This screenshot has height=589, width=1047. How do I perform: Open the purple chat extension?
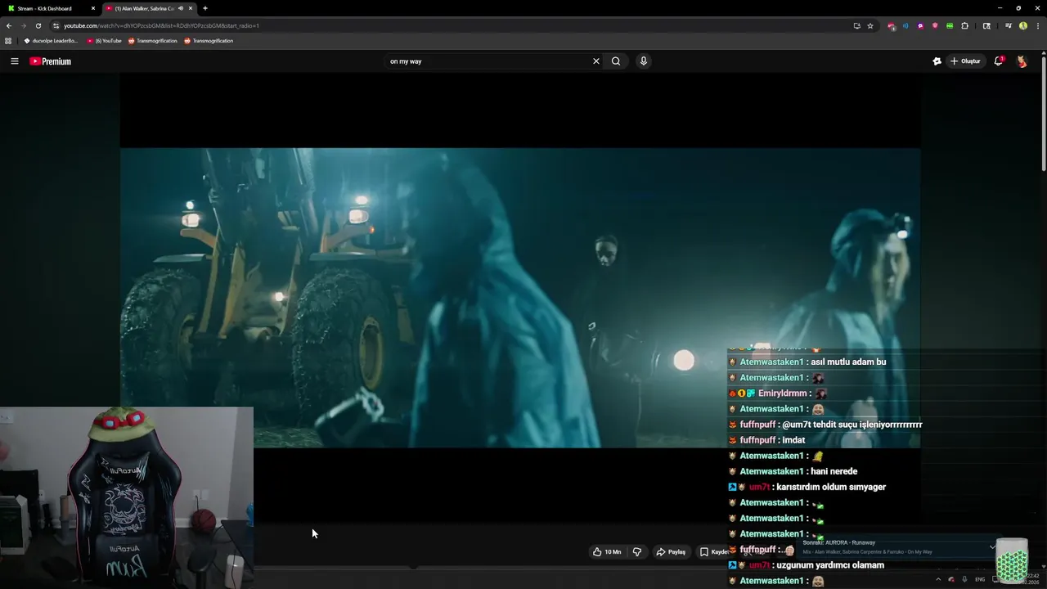(920, 25)
